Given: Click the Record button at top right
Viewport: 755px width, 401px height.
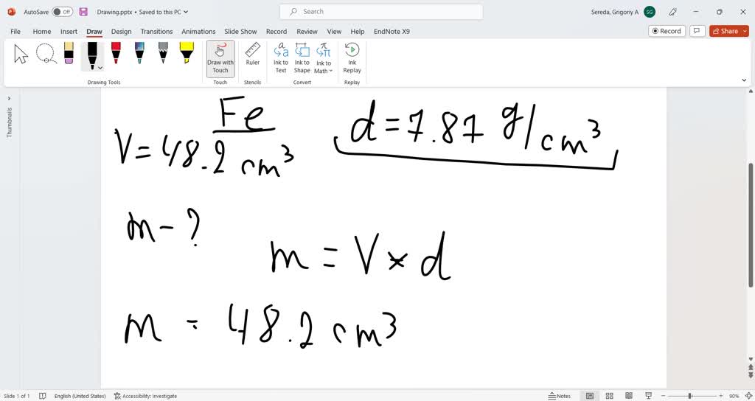Looking at the screenshot, I should click(667, 31).
